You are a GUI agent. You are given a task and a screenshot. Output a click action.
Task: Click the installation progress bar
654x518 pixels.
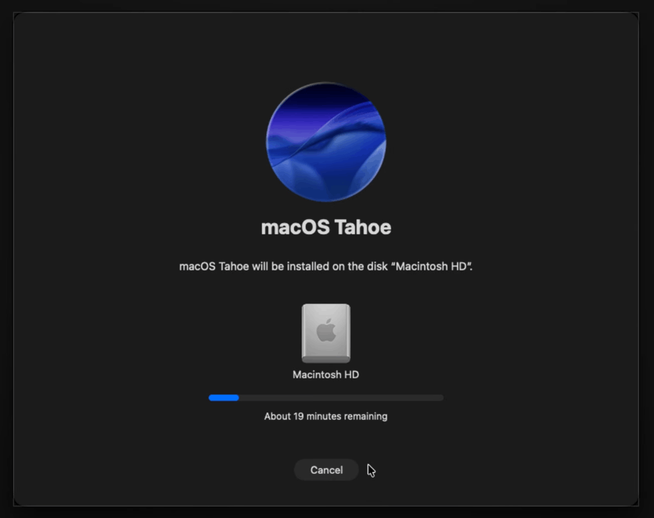[326, 398]
